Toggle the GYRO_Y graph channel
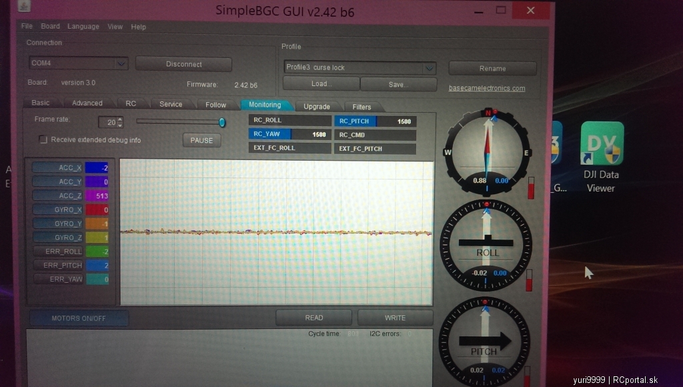683x387 pixels. tap(57, 223)
